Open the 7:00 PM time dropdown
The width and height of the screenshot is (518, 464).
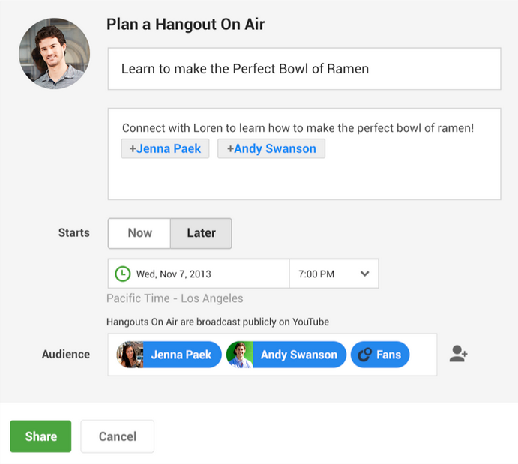click(334, 274)
